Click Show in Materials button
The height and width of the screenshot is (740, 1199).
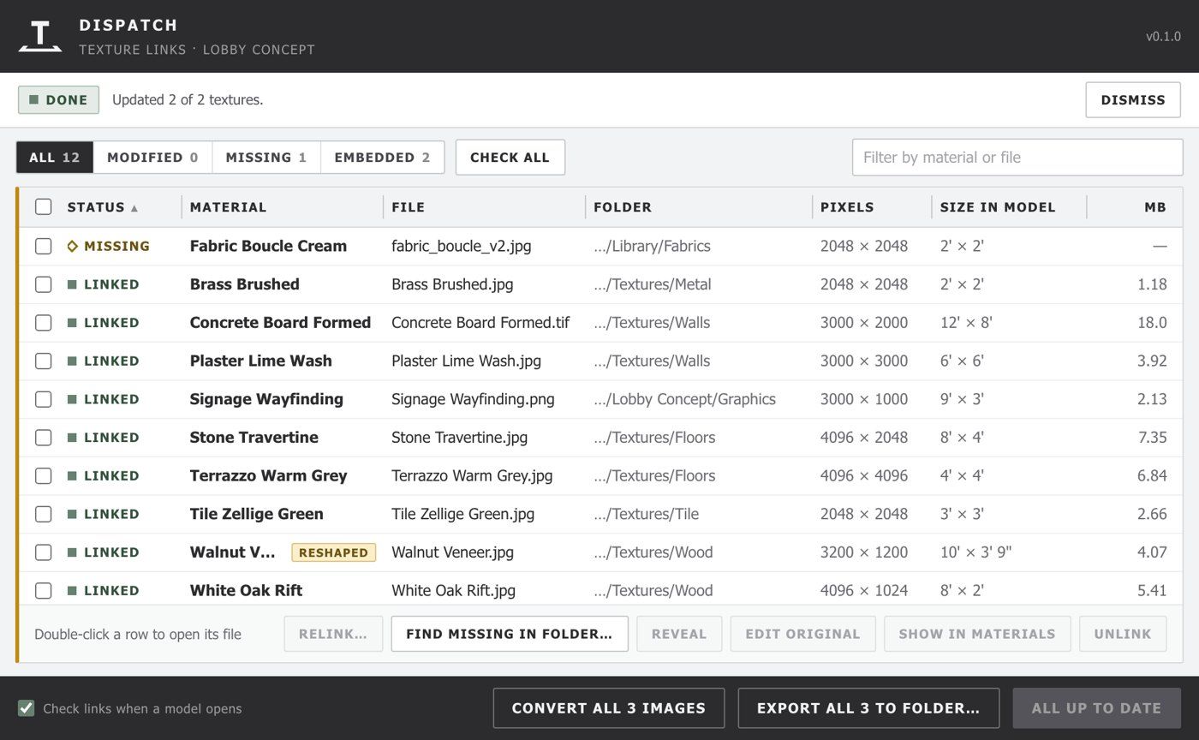coord(977,635)
